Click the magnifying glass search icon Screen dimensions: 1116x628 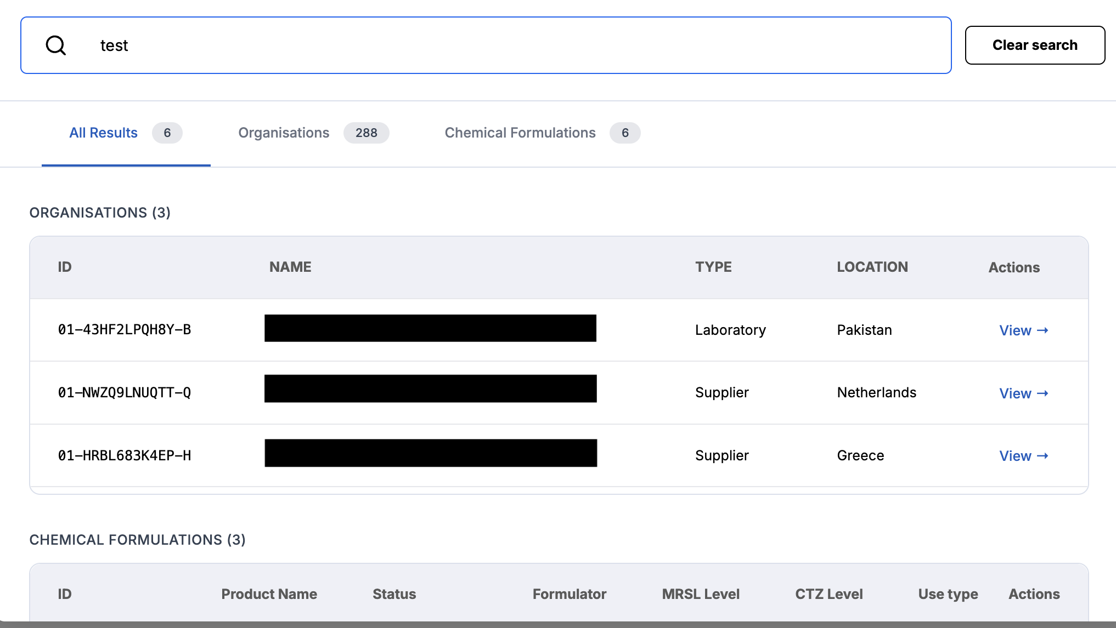click(55, 45)
